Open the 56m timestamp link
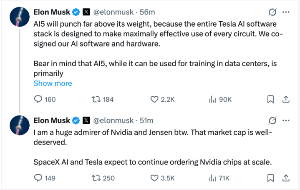This screenshot has width=300, height=190. [146, 12]
